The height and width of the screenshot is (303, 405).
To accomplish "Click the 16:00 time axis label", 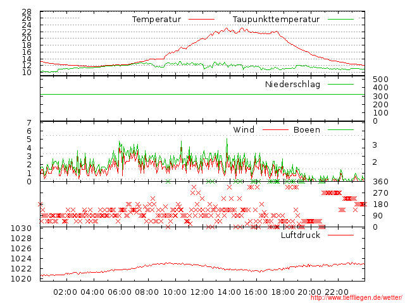I will coord(256,292).
